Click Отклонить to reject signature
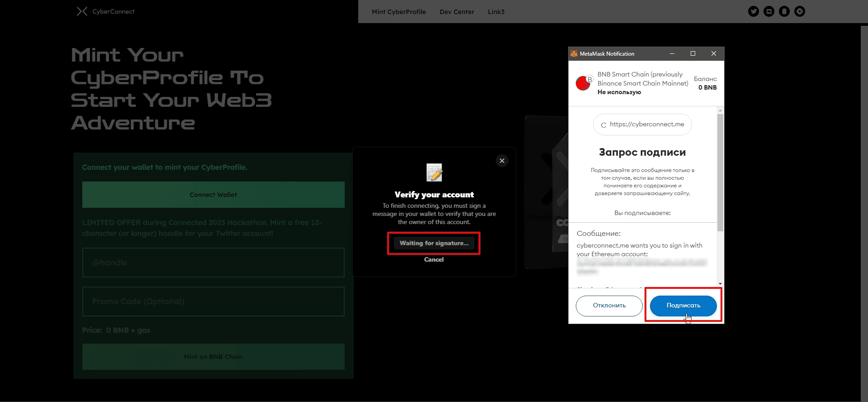The image size is (868, 402). tap(609, 306)
